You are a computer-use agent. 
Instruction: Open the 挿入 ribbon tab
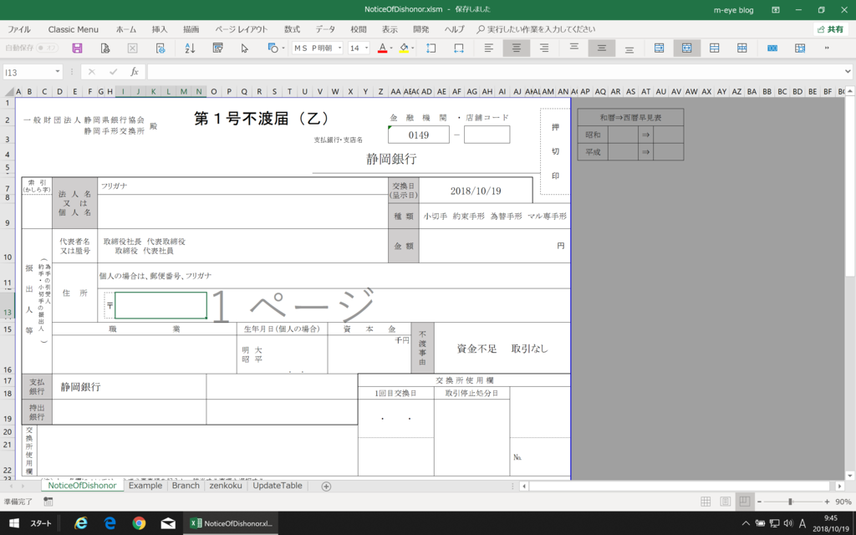coord(160,29)
